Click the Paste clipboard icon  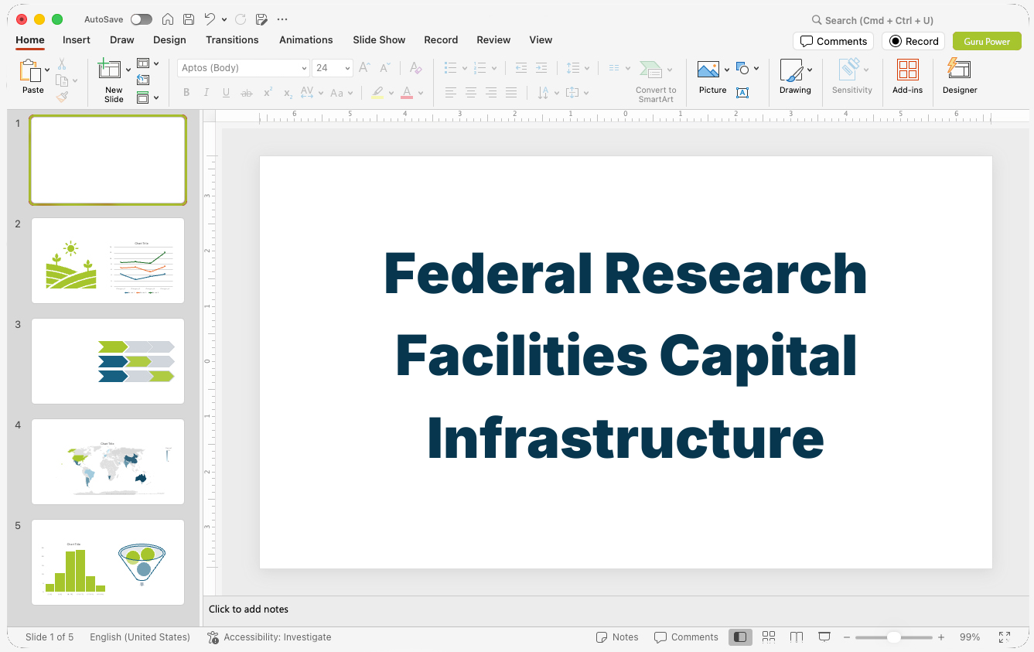click(x=30, y=71)
